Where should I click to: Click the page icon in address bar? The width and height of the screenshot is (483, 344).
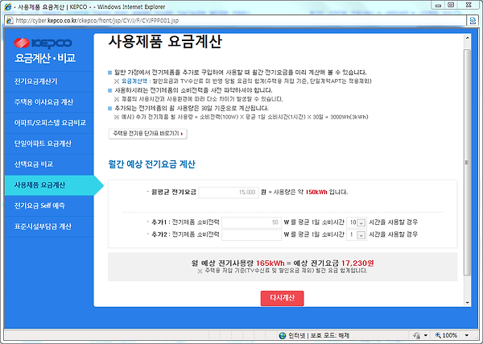tap(10, 21)
